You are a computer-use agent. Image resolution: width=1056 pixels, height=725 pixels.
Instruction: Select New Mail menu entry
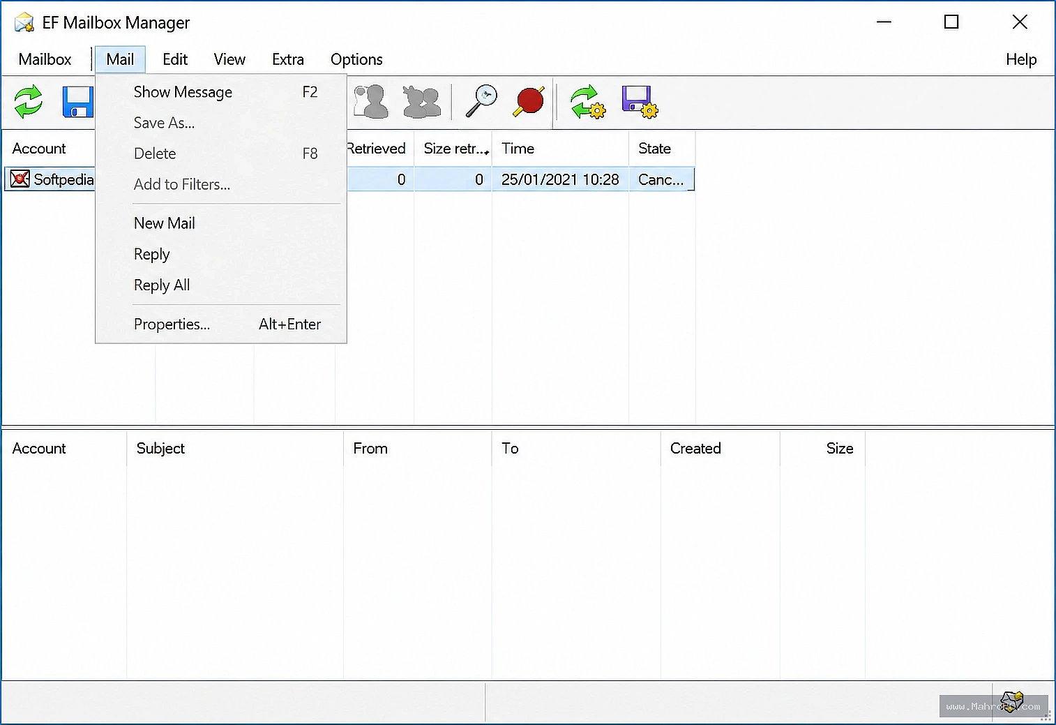[x=221, y=223]
